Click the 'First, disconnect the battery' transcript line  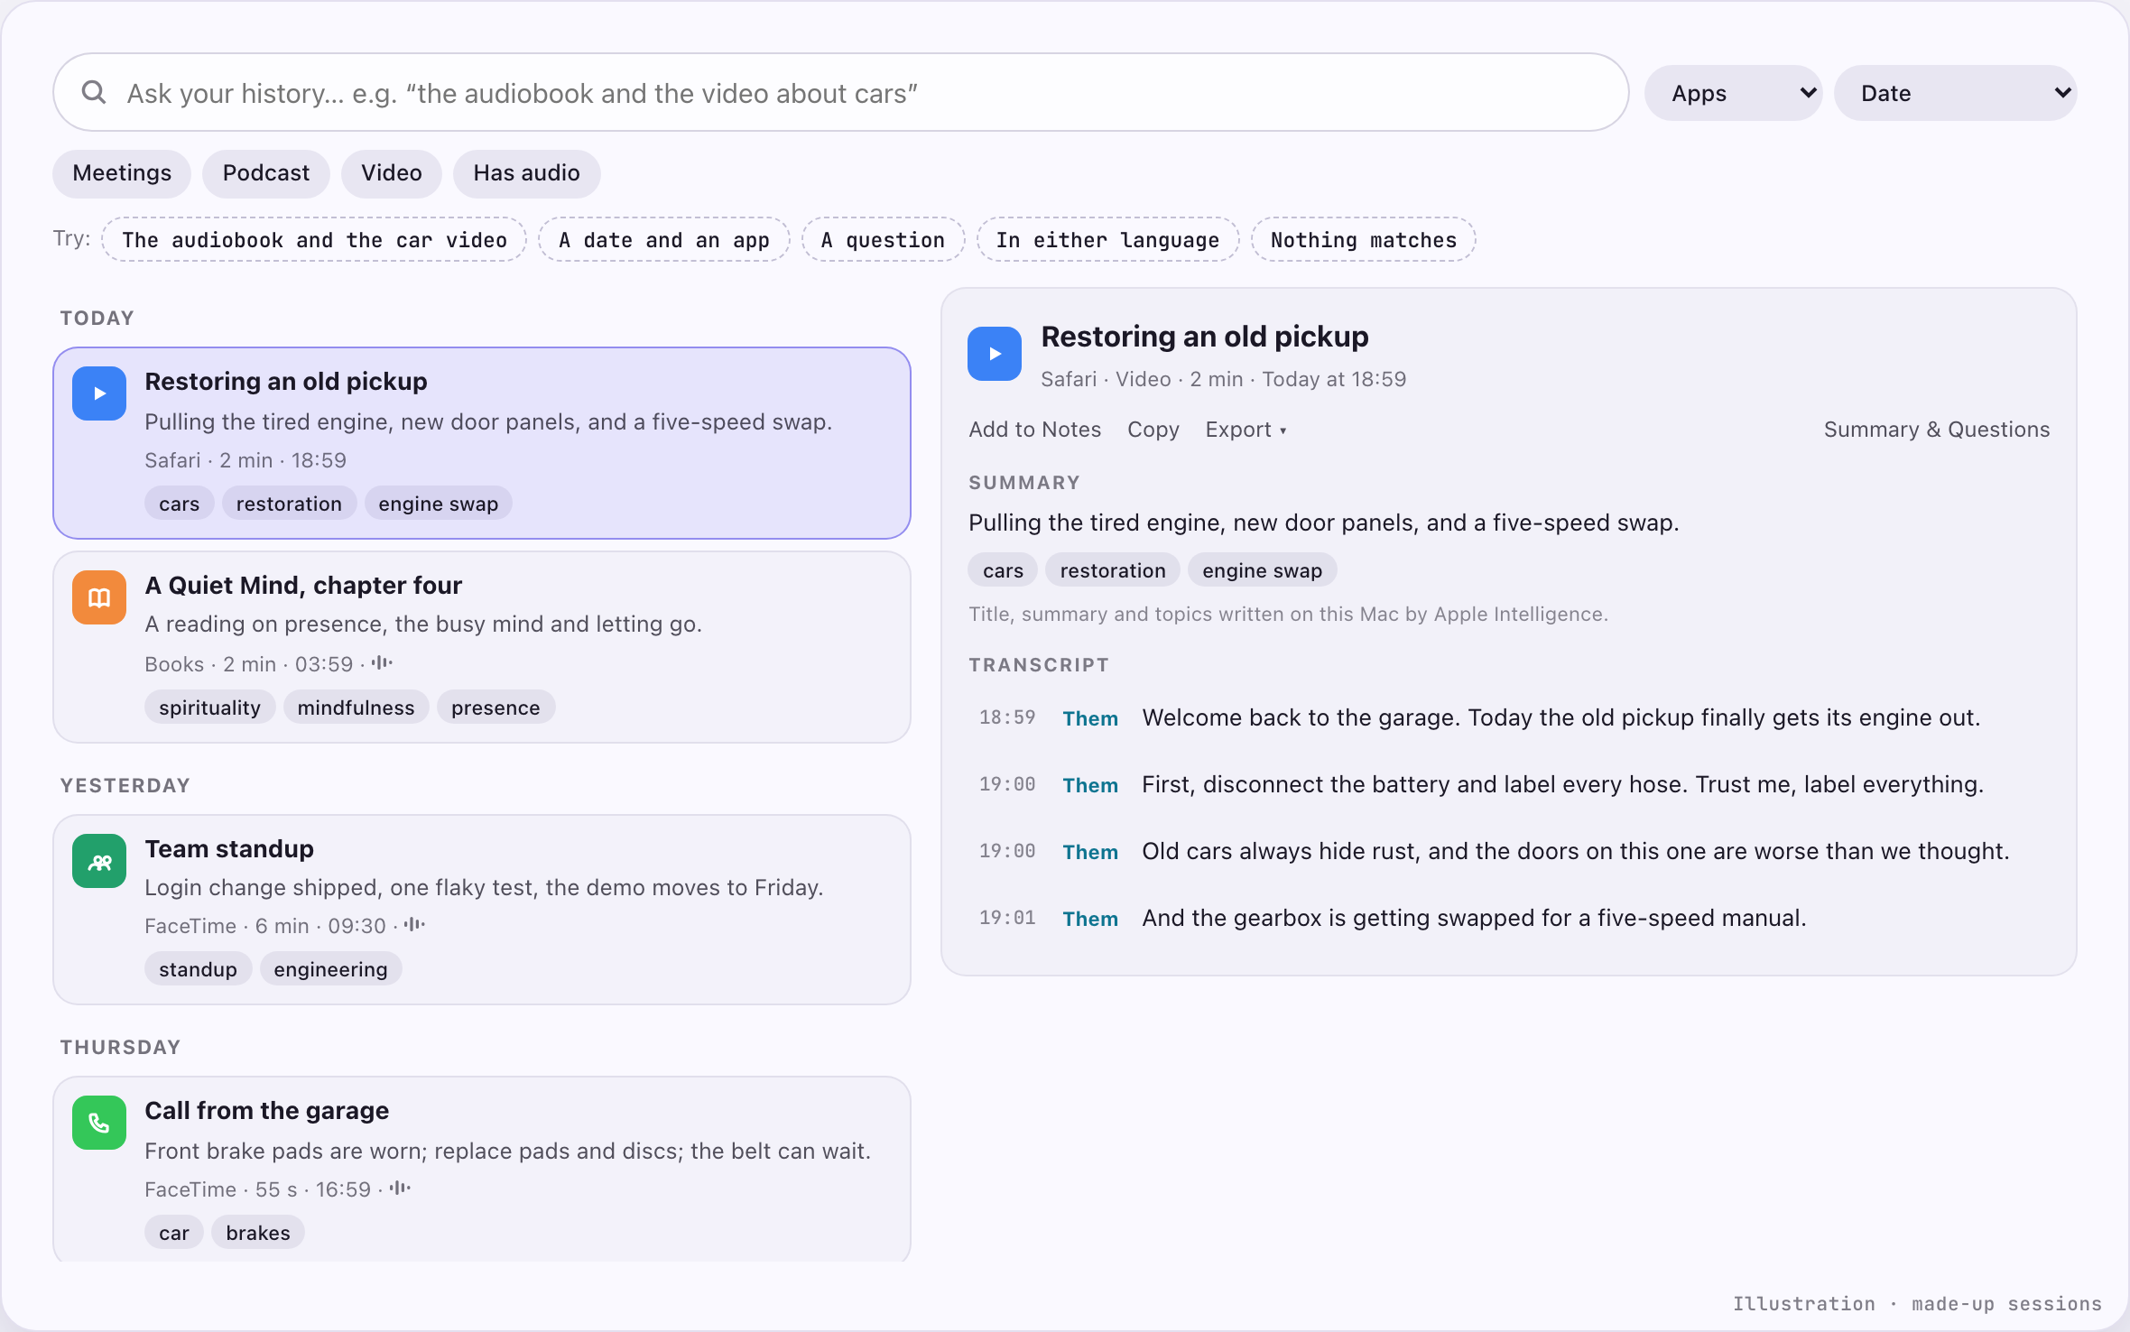pyautogui.click(x=1563, y=784)
